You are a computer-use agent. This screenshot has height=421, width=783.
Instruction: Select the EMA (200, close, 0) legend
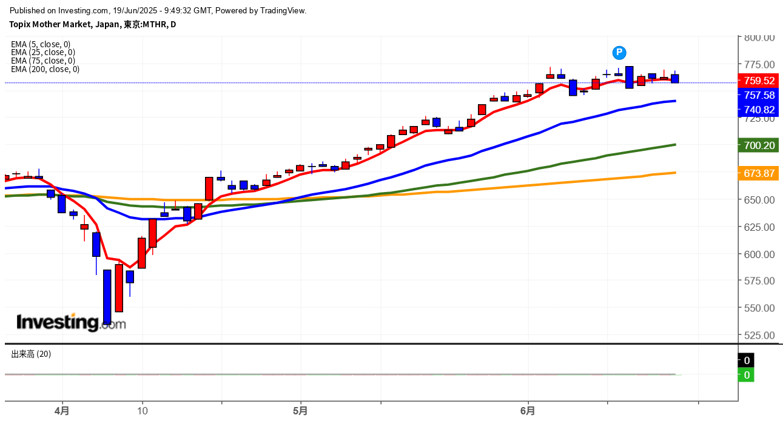click(45, 69)
